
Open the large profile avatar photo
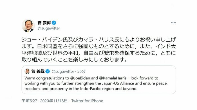click(28, 25)
